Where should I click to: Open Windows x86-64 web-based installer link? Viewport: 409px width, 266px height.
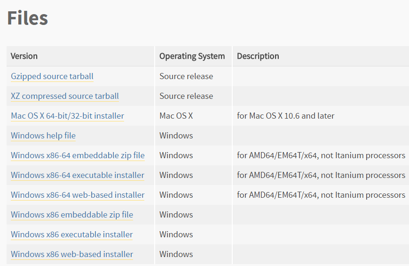coord(78,195)
